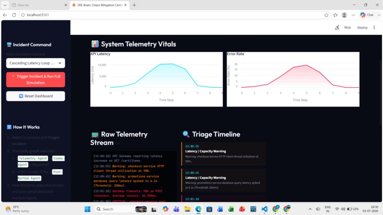Switch ENG IN input language indicator
383x215 pixels.
(x=327, y=209)
